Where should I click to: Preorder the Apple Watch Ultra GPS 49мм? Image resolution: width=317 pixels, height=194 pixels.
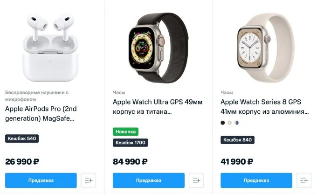click(149, 180)
